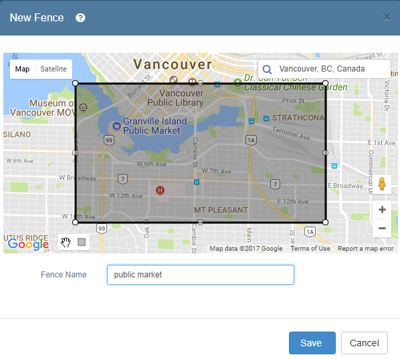Viewport: 400px width, 359px height.
Task: Click the Vancouver location search box
Action: (x=324, y=69)
